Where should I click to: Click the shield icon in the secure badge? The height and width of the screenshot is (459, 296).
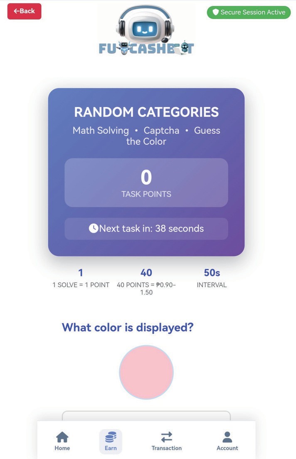point(215,12)
